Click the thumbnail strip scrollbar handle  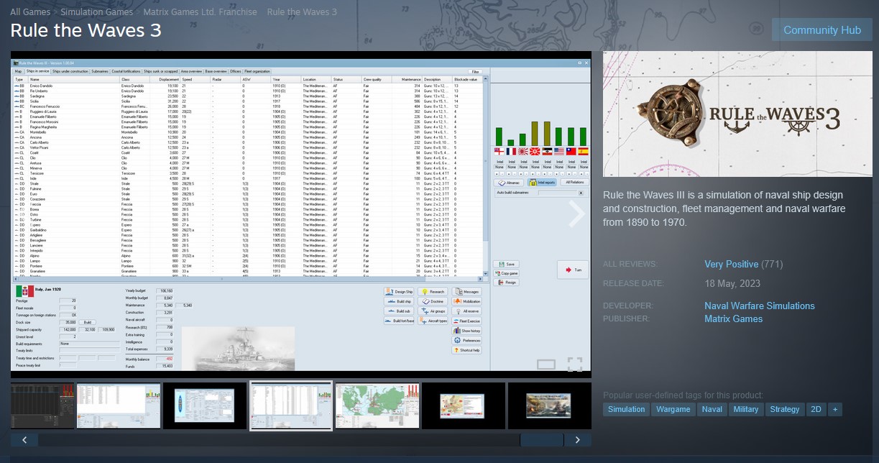coord(541,440)
